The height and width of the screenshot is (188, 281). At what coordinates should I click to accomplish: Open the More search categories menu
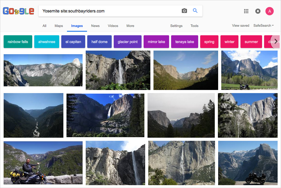pos(130,26)
